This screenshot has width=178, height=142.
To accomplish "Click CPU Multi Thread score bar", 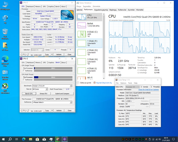I will coord(53,77).
